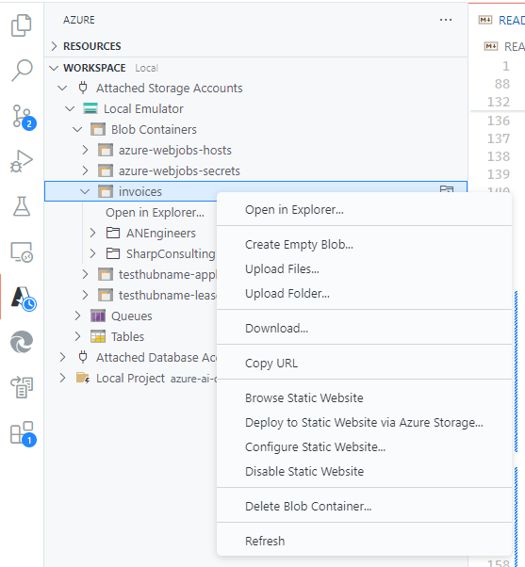Click the markdown icon on README tab
The width and height of the screenshot is (525, 567).
pyautogui.click(x=484, y=20)
